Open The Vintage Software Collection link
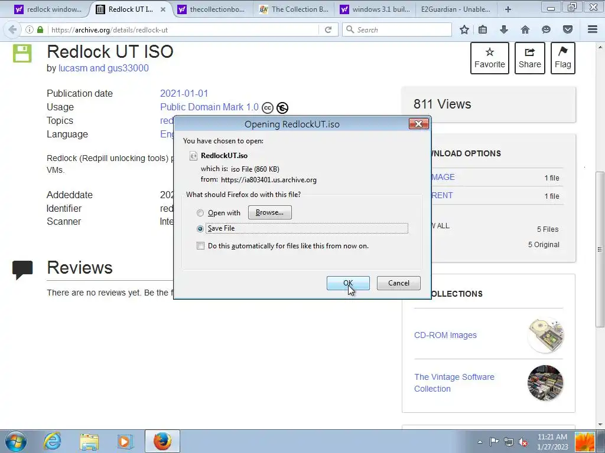The height and width of the screenshot is (453, 605). pyautogui.click(x=454, y=383)
